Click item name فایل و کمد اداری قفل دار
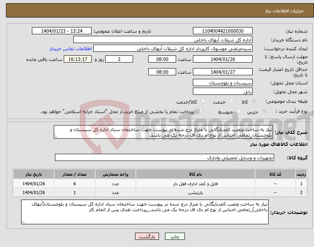 (x=195, y=184)
